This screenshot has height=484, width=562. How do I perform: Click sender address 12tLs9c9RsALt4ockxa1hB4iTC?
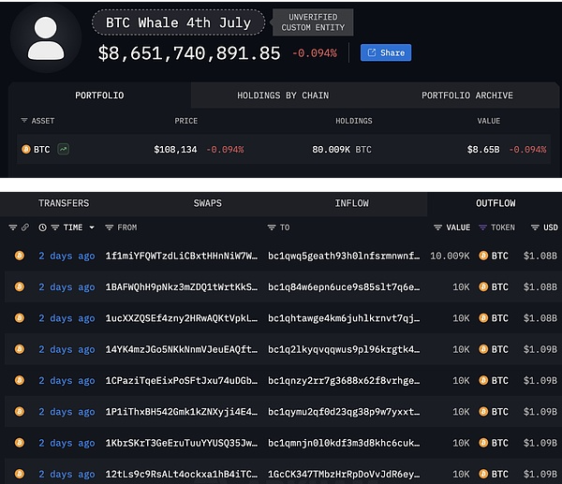pos(182,474)
